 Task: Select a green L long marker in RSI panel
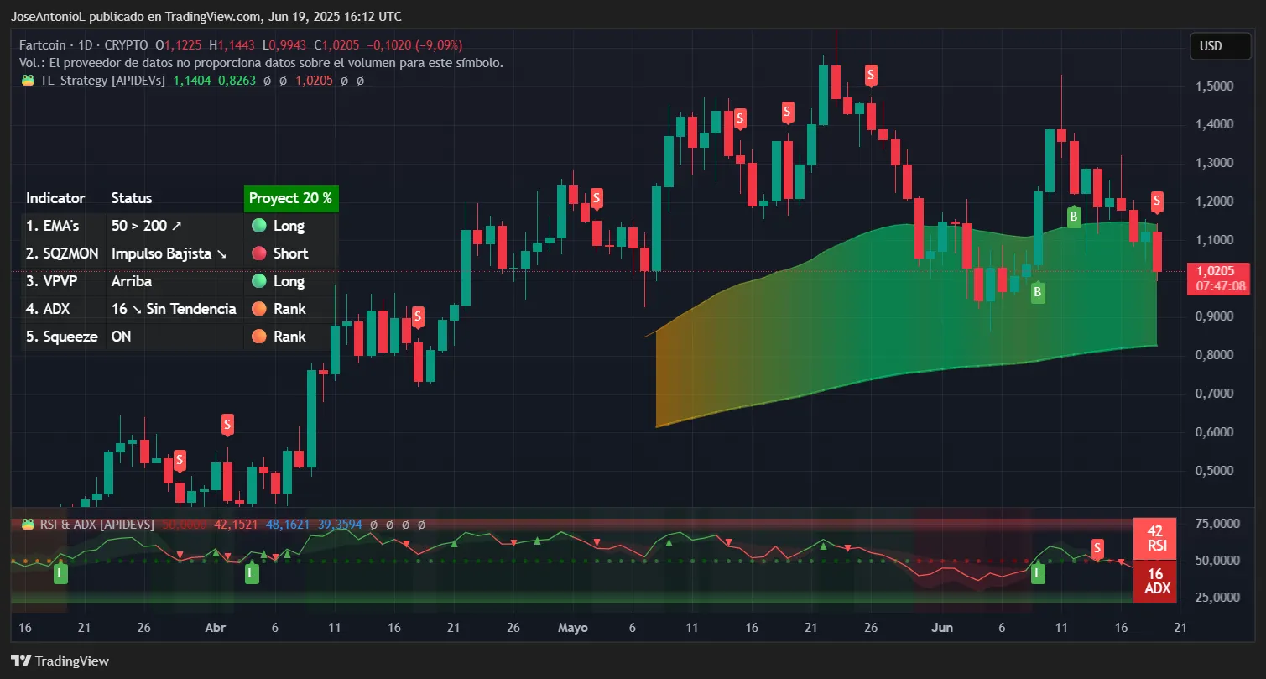click(60, 573)
